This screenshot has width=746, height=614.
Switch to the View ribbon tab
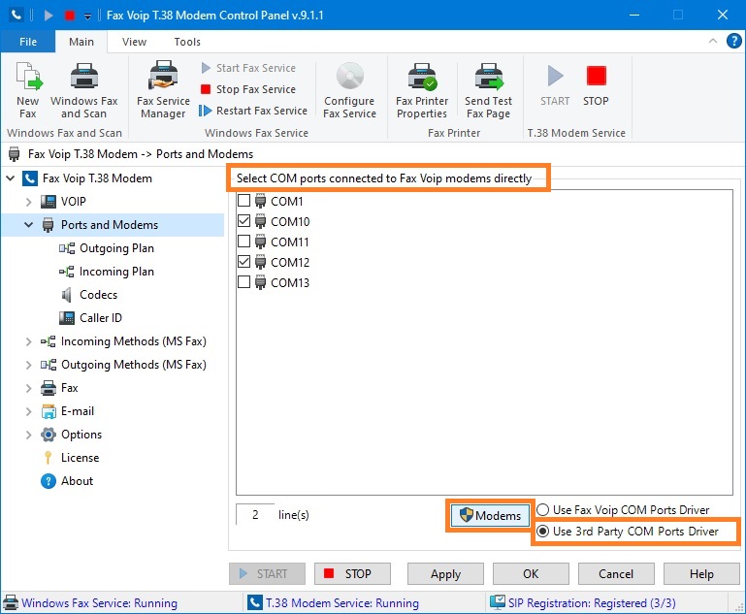(134, 42)
